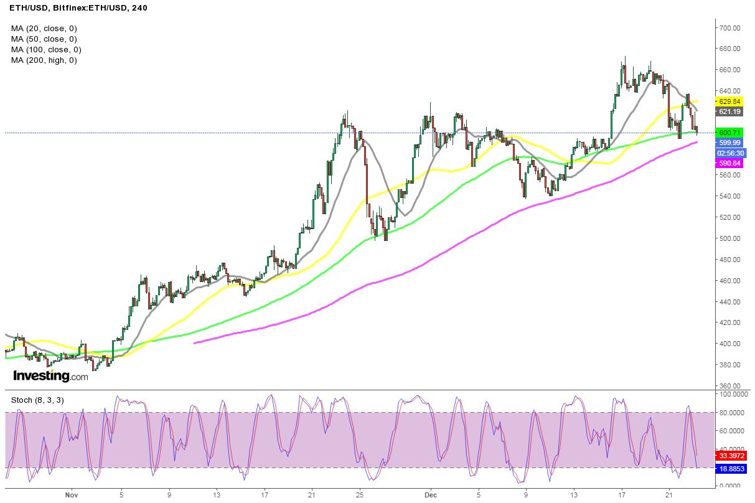
Task: Click the 25 date axis label
Action: [359, 496]
